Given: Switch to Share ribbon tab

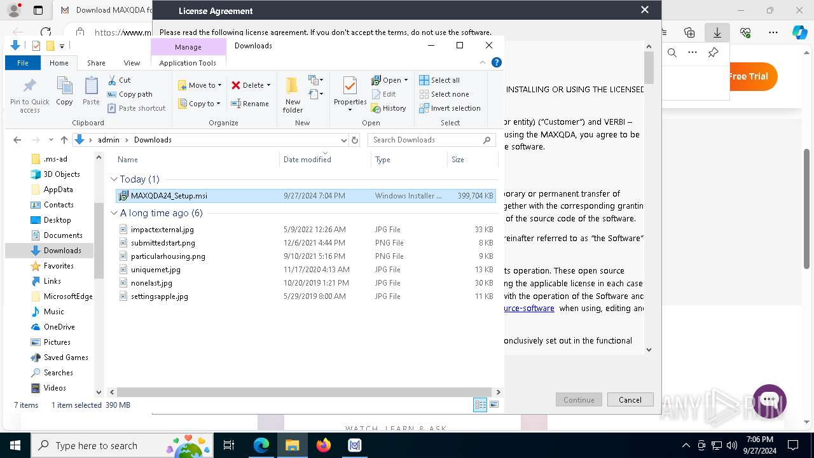Looking at the screenshot, I should click(96, 63).
